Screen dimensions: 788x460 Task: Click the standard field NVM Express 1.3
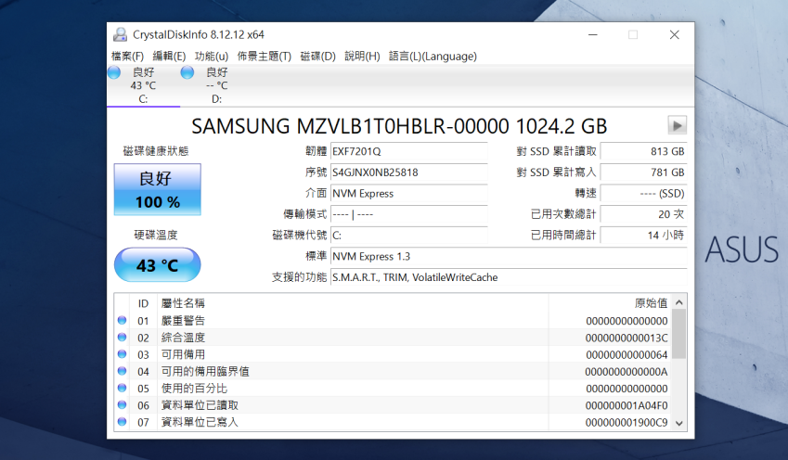click(x=509, y=256)
